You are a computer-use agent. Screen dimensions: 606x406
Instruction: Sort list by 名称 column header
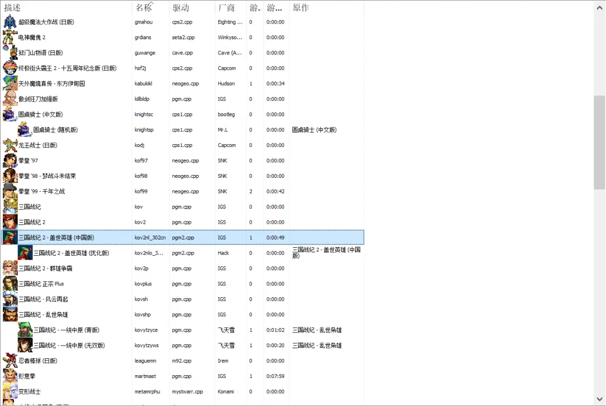(x=150, y=7)
